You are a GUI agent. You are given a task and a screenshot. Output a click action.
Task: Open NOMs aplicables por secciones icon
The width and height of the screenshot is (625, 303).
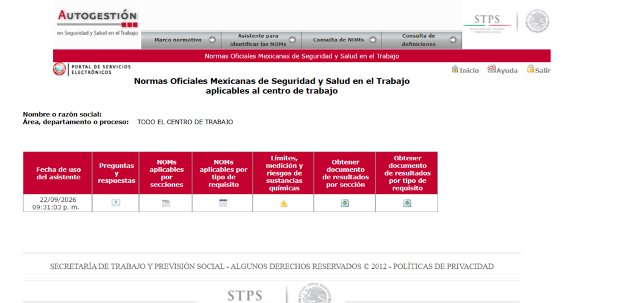[165, 204]
